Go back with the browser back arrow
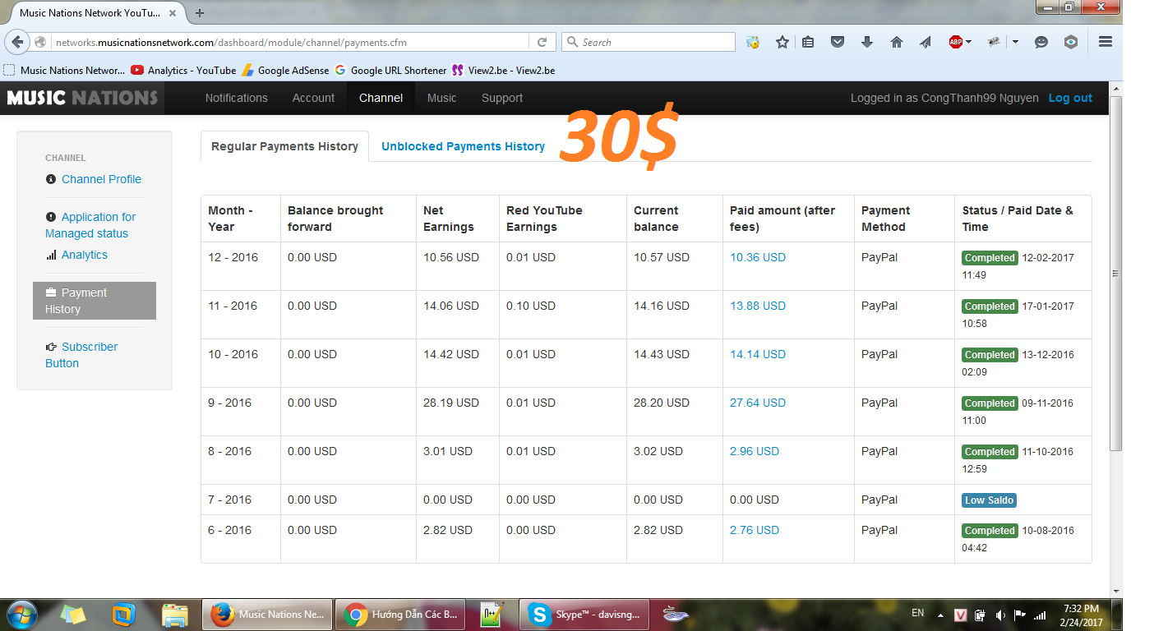1154x631 pixels. [x=17, y=42]
